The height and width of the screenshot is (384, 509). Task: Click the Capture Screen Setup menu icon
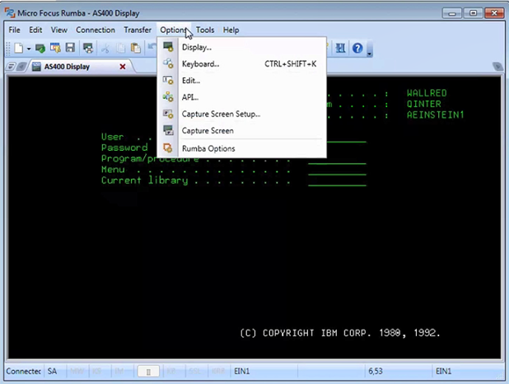[168, 114]
